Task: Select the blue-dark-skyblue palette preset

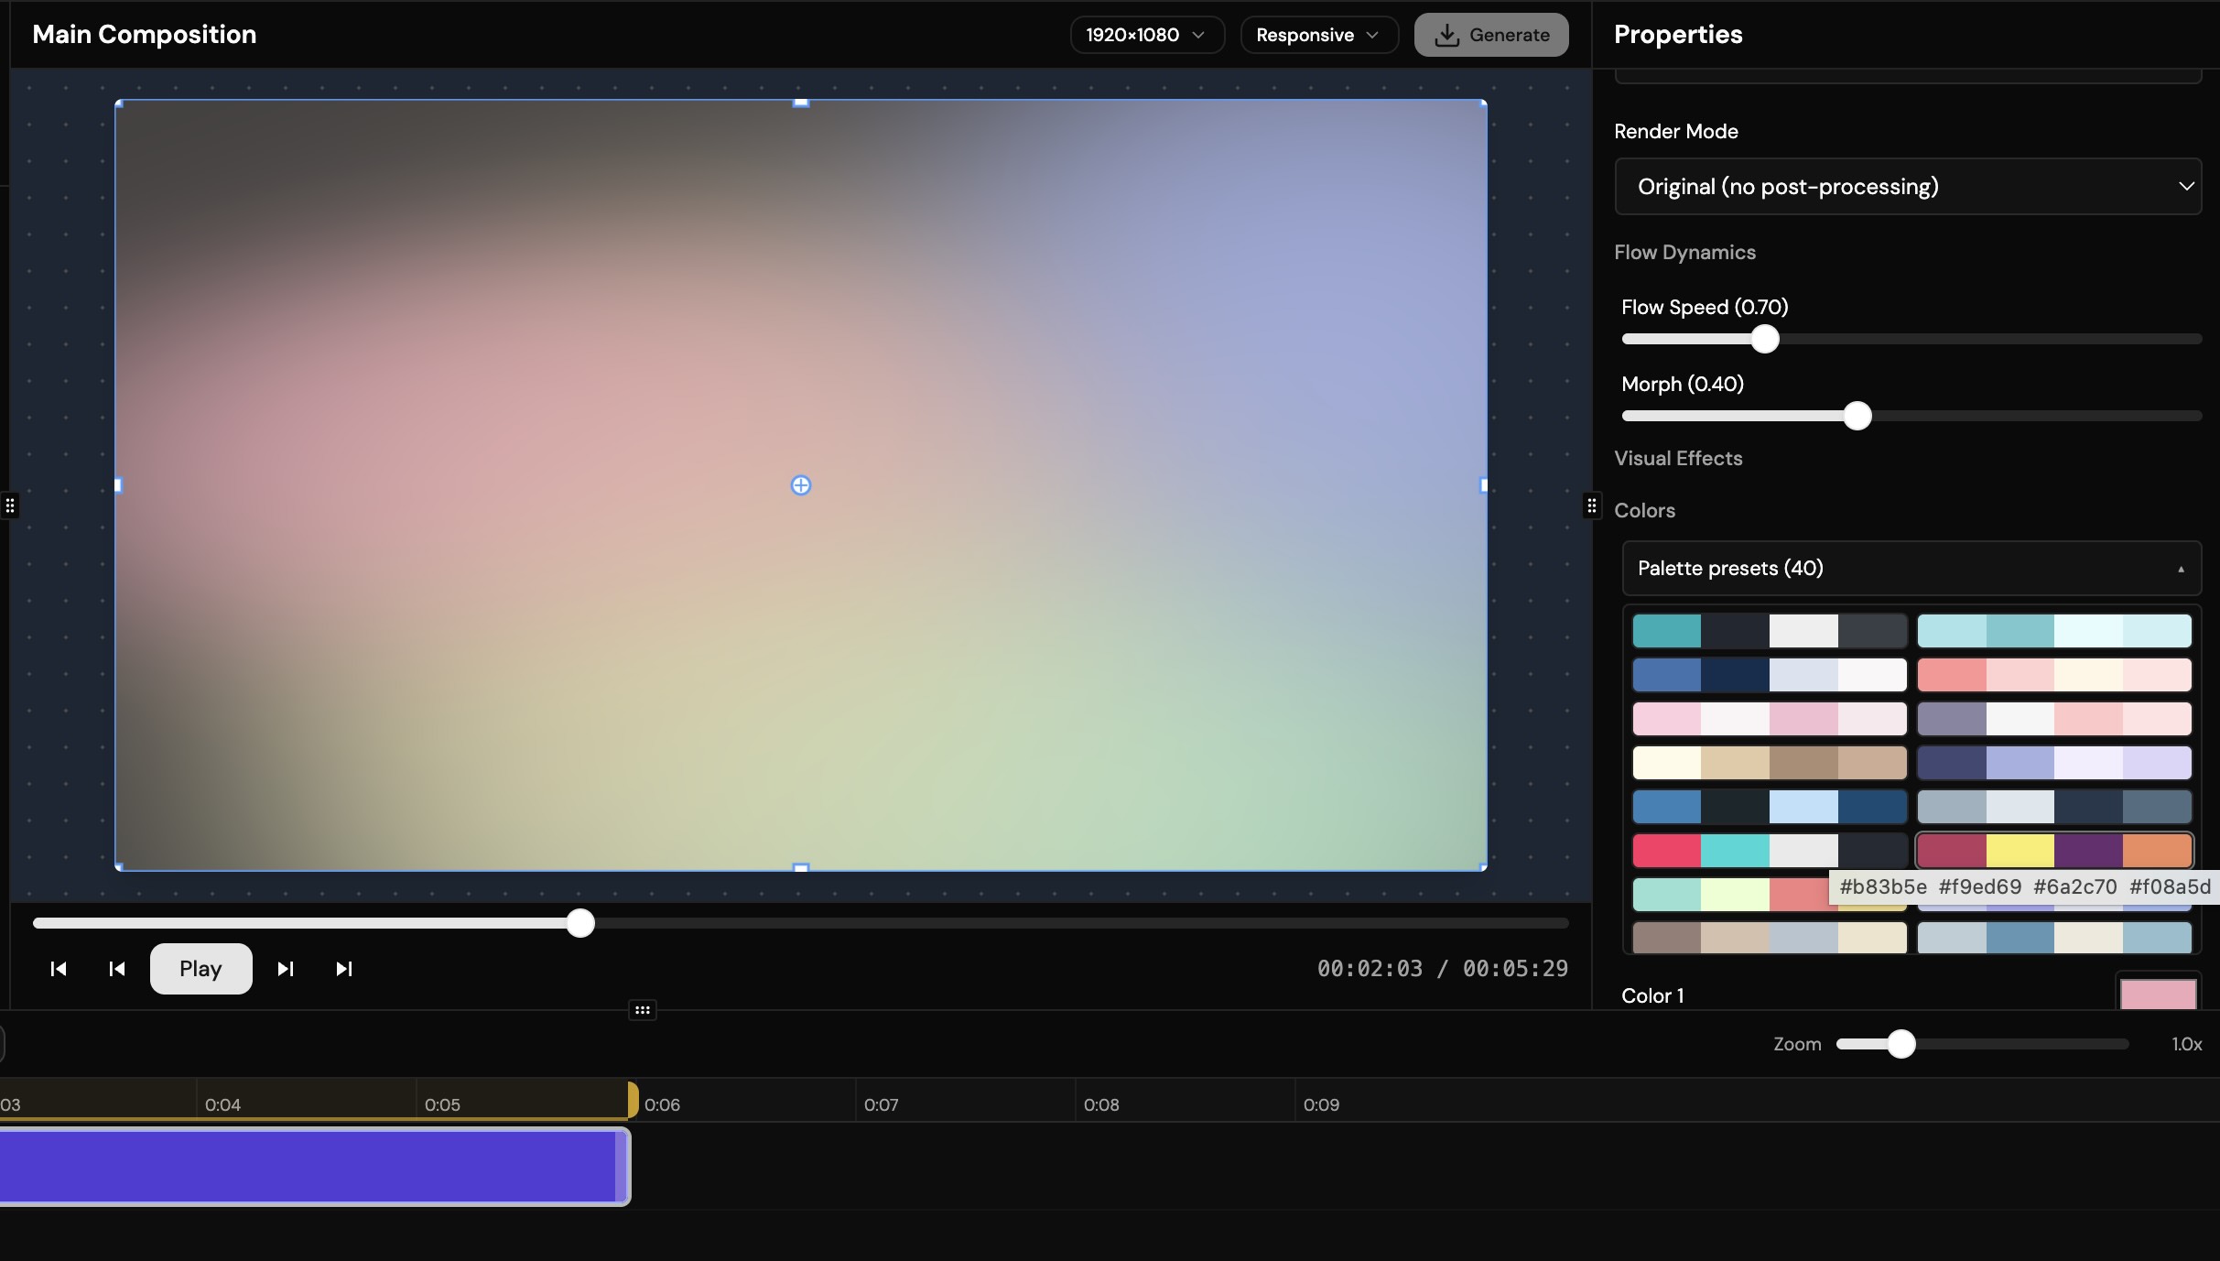Action: [x=1770, y=807]
